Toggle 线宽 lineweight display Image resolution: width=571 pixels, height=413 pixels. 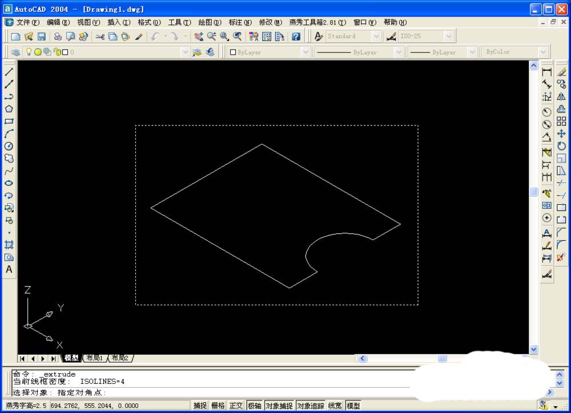click(335, 406)
